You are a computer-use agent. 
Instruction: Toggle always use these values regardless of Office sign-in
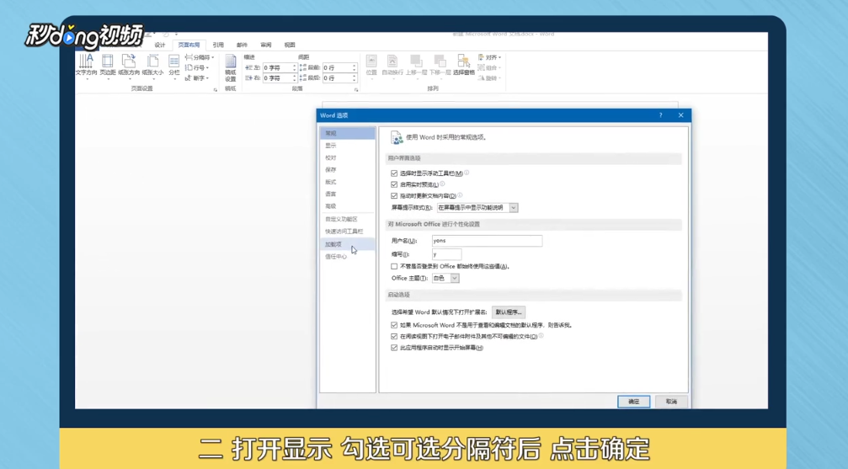pos(394,266)
